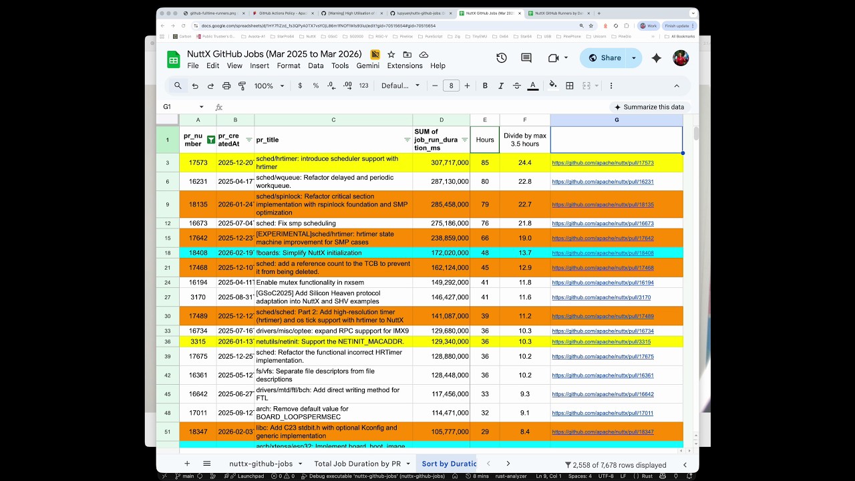Select the row 18 header
Screen dimensions: 855x481
click(x=168, y=253)
